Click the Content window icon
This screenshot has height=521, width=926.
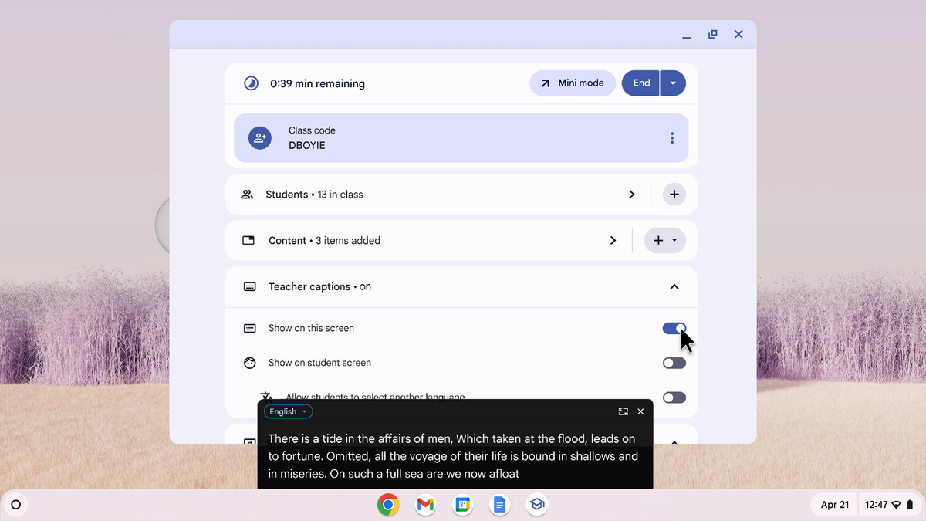click(248, 241)
